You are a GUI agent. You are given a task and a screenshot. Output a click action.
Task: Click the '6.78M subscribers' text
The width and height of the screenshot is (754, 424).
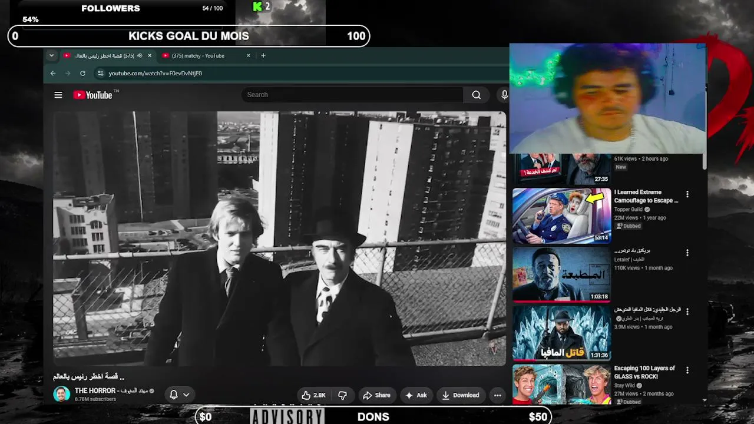pos(95,399)
